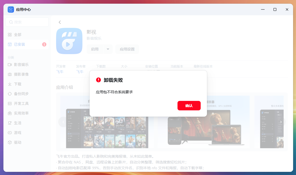Image resolution: width=296 pixels, height=175 pixels.
Task: Open the 已安装 installed list
Action: tap(27, 44)
